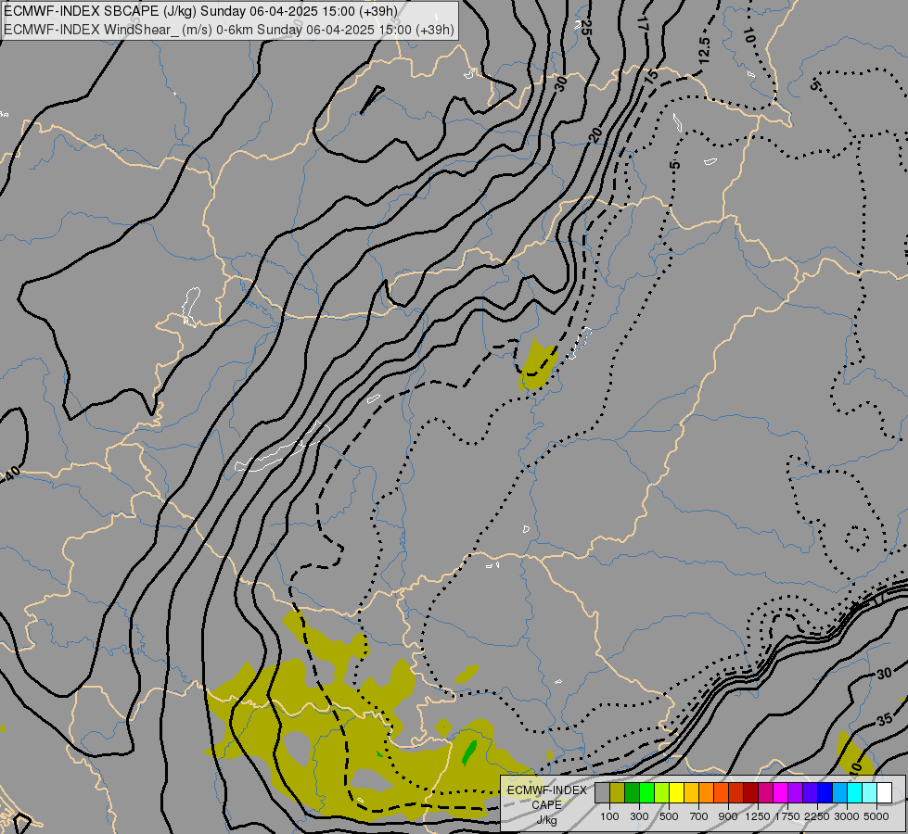Click the 35 contour label
Viewport: 908px width, 834px height.
884,719
